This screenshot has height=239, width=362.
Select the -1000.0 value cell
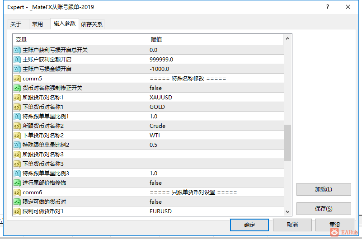[x=216, y=69]
